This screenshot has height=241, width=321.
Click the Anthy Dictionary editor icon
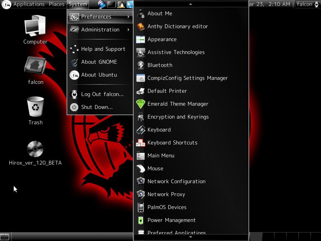click(141, 27)
